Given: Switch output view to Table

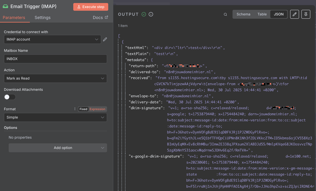Looking at the screenshot, I should point(262,14).
